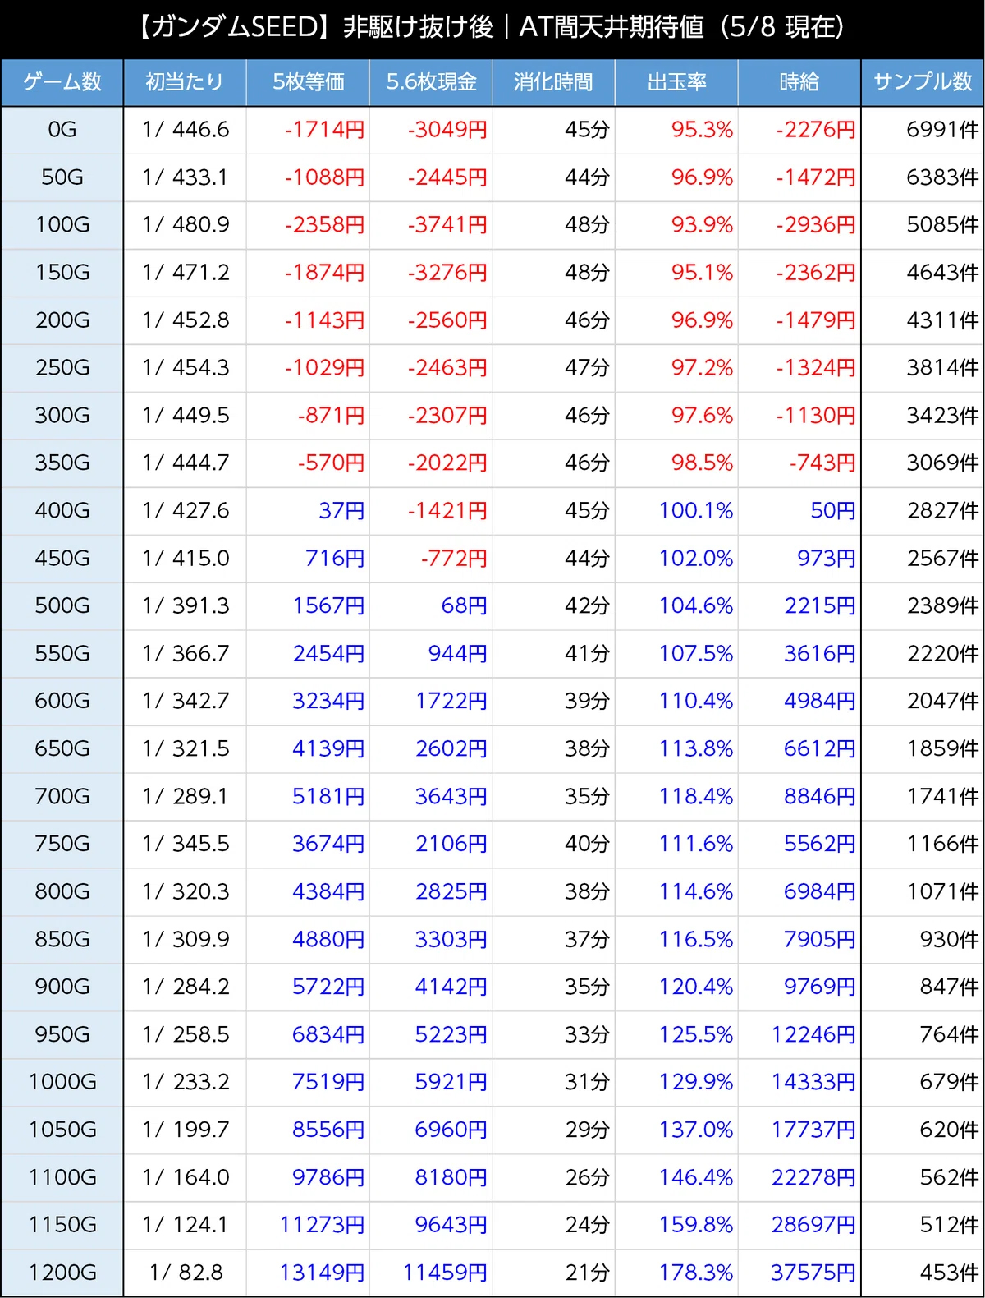Click the 93.9% payout rate
Image resolution: width=985 pixels, height=1298 pixels.
(x=702, y=225)
